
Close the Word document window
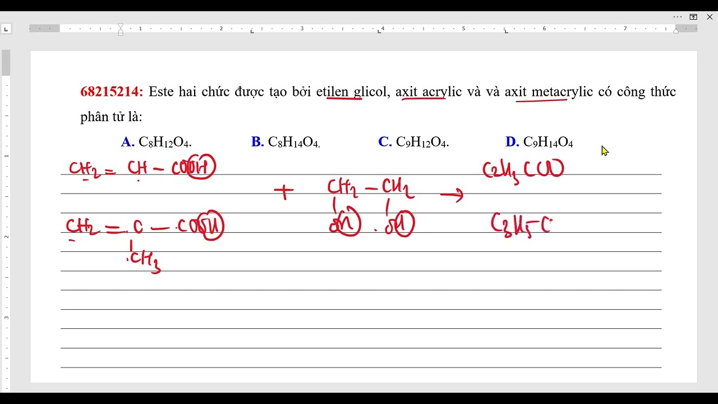(x=709, y=17)
